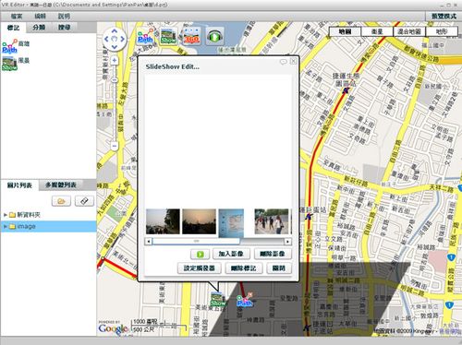Play the slideshow with green play button
Screen dimensions: 462x345
(x=200, y=254)
